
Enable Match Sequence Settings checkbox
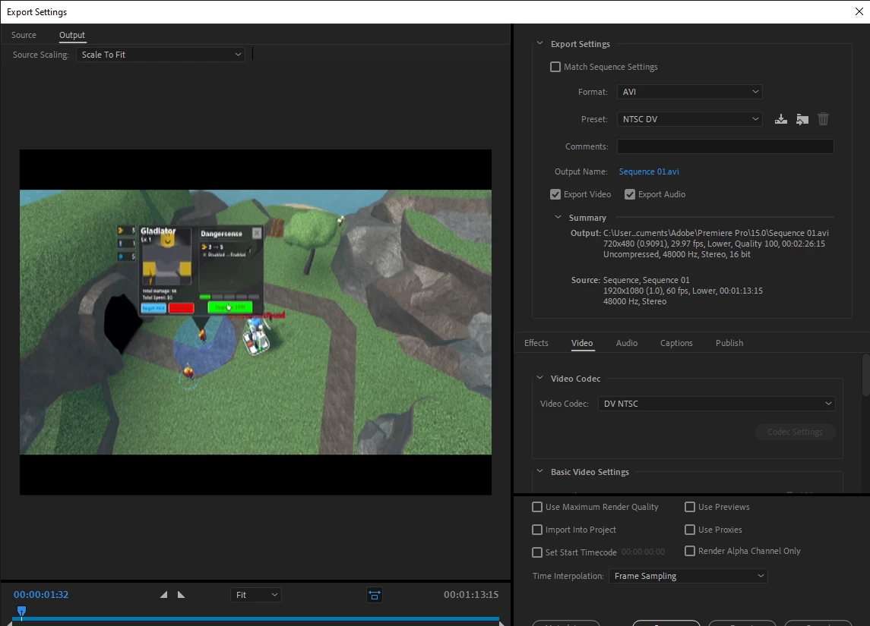coord(555,67)
